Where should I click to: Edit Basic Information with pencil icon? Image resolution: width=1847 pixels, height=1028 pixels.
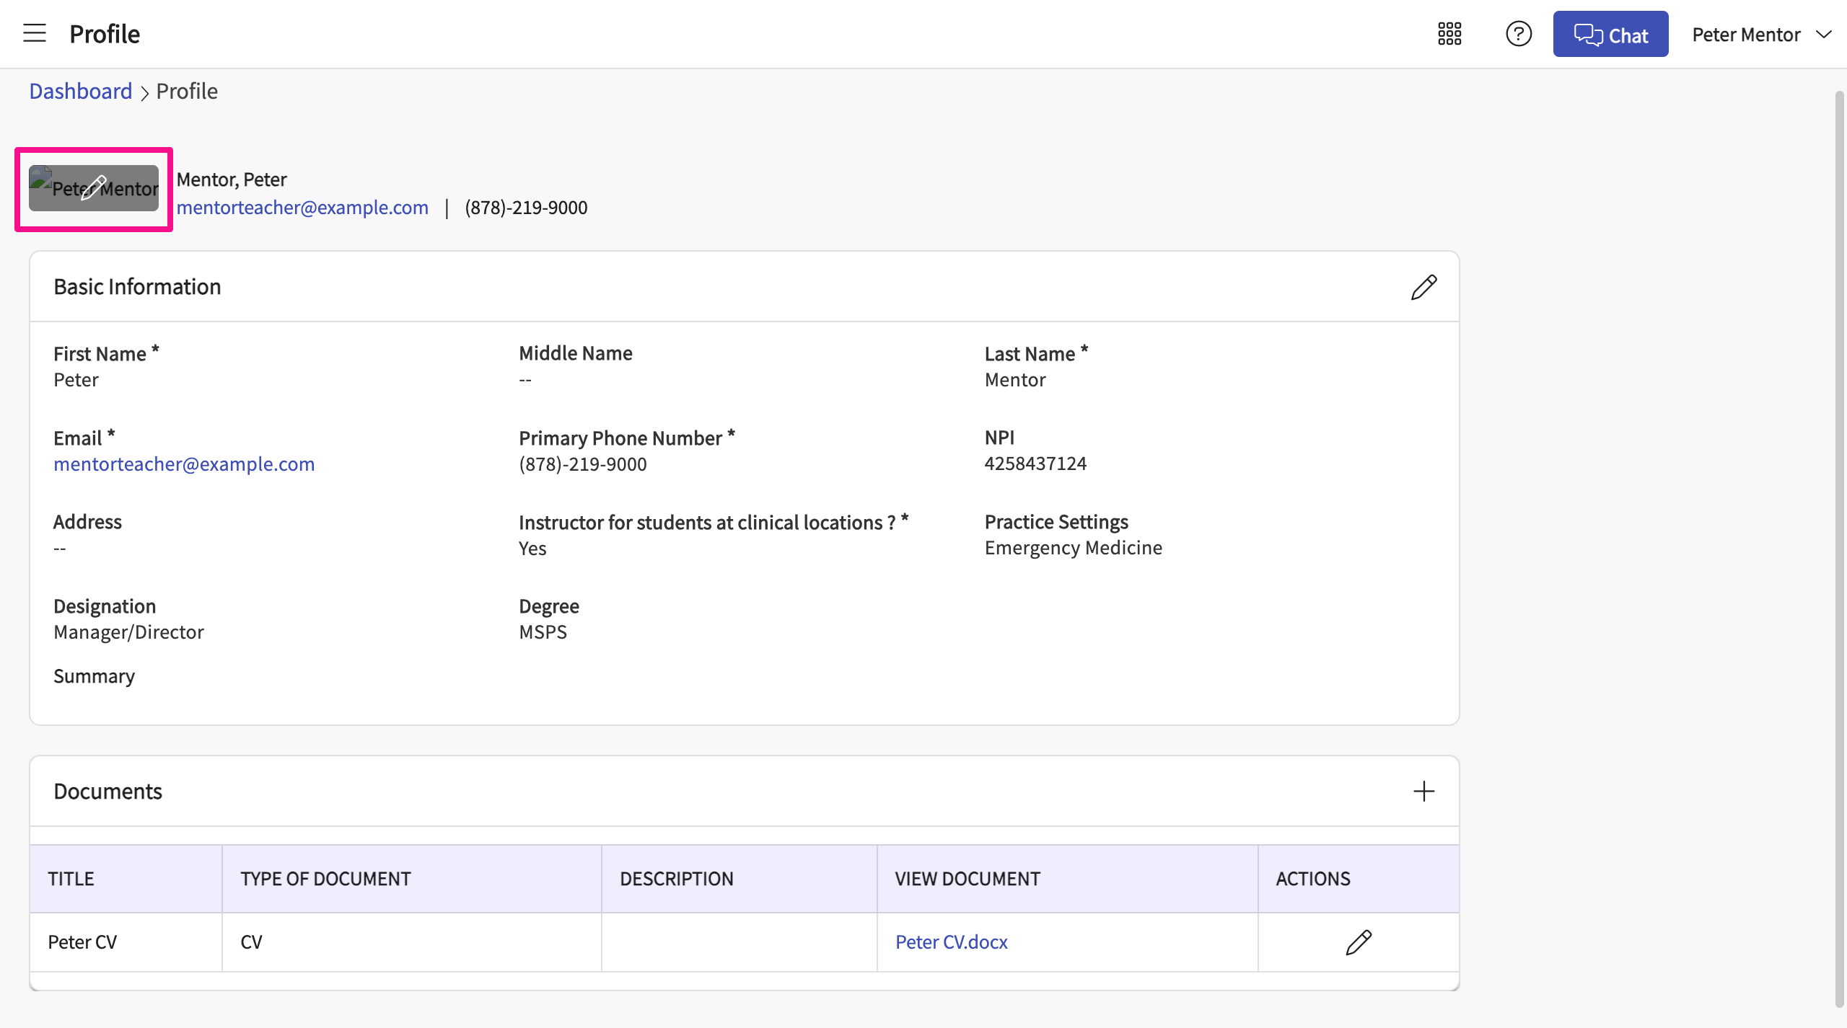tap(1423, 287)
